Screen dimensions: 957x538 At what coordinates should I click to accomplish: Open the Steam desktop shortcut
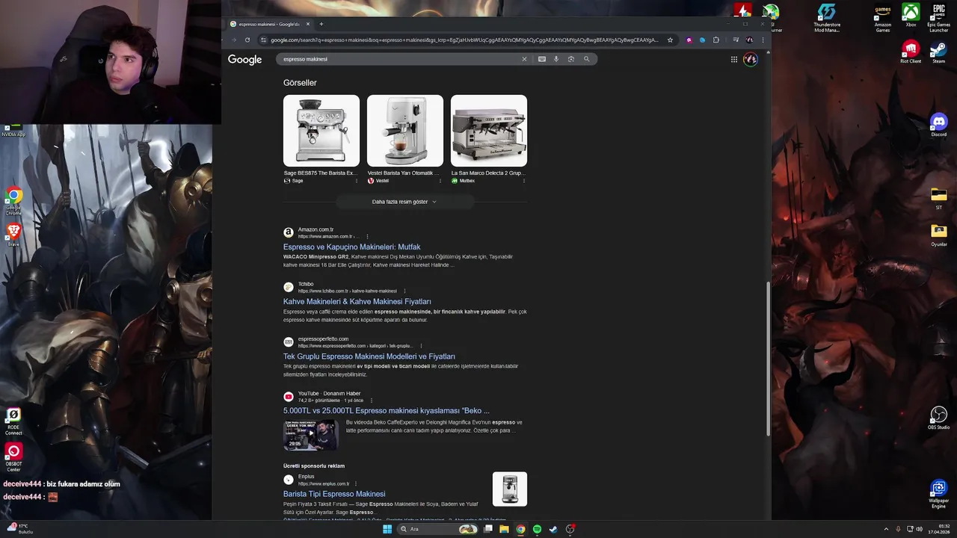coord(938,52)
